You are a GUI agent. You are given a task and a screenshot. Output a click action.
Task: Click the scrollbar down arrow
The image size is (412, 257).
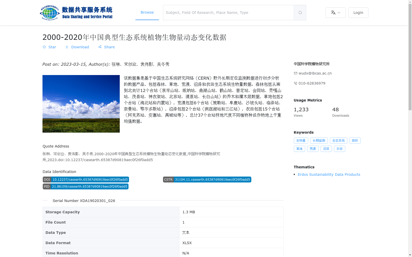pyautogui.click(x=410, y=255)
